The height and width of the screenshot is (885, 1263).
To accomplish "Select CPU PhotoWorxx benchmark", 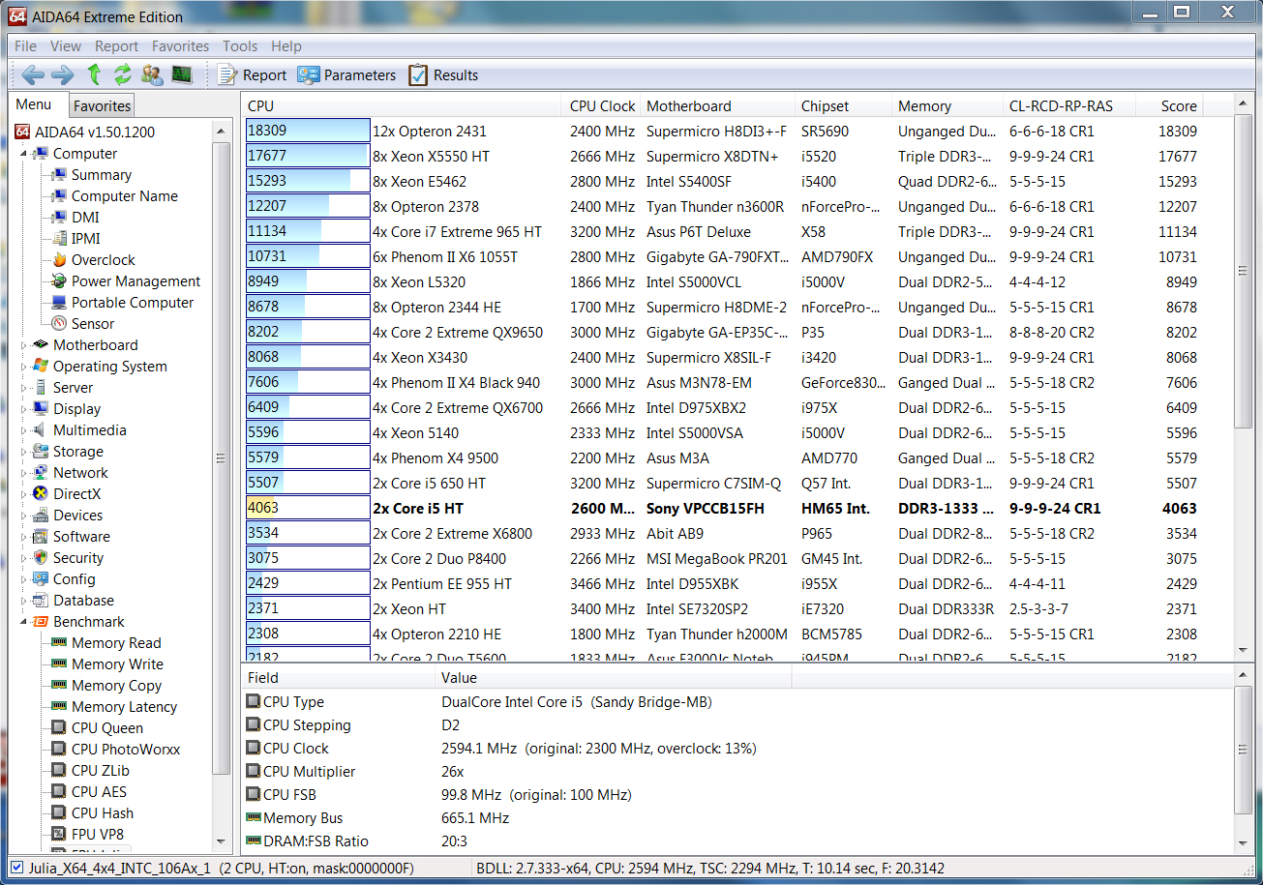I will coord(126,750).
